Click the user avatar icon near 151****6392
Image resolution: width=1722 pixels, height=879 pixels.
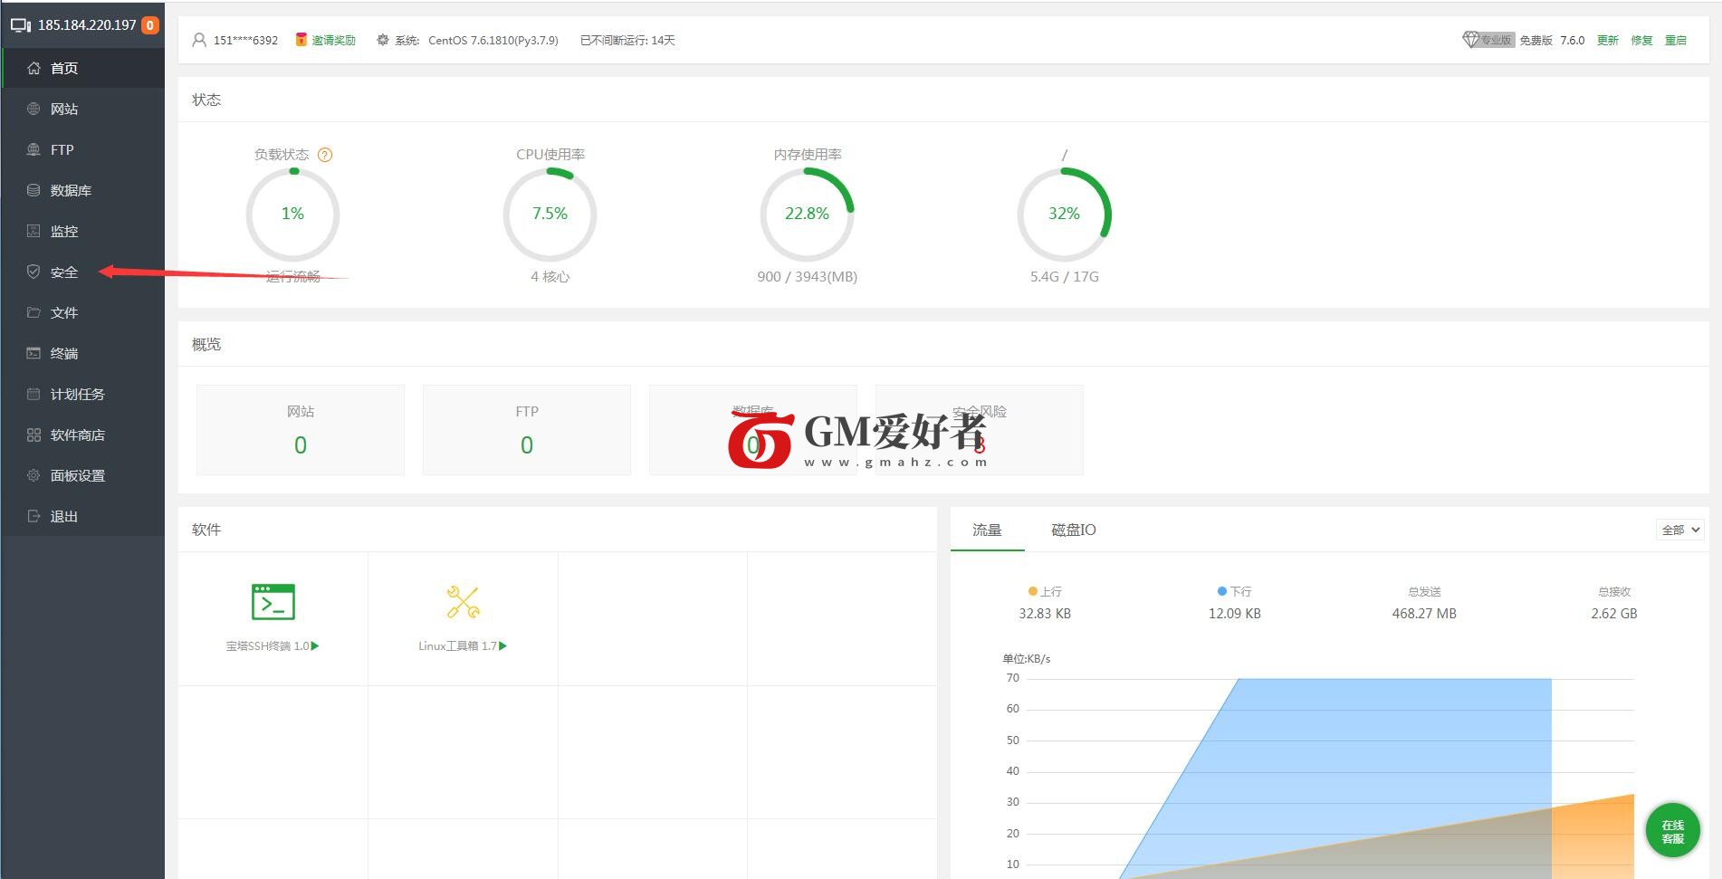coord(199,40)
